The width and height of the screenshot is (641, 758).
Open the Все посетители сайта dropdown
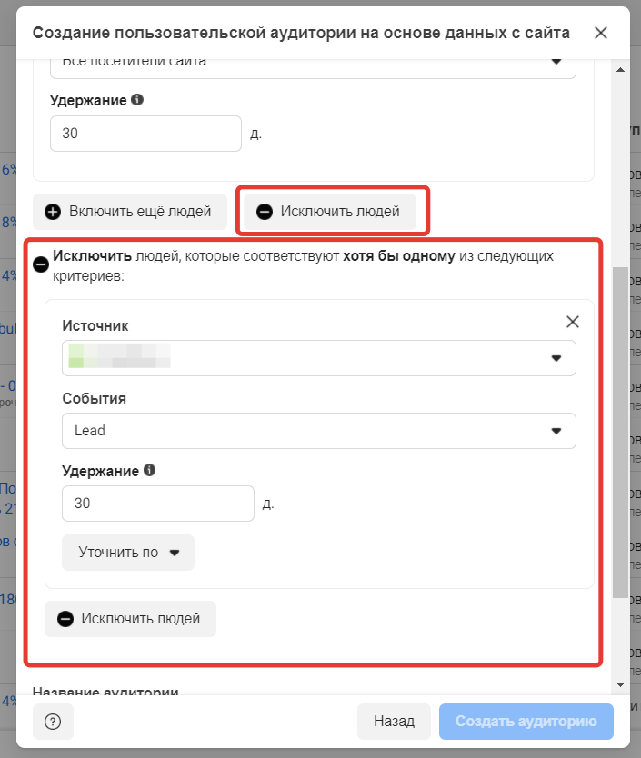point(318,62)
